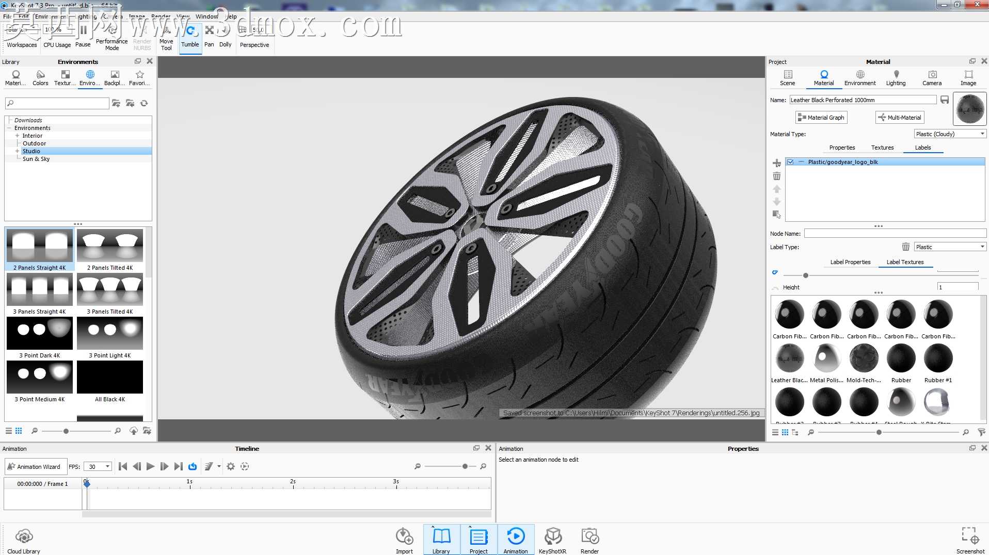Toggle animation loop playback button
Viewport: 989px width, 555px height.
[x=193, y=466]
